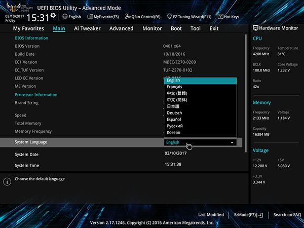Pick Español from language list
304x228 pixels.
click(200, 120)
